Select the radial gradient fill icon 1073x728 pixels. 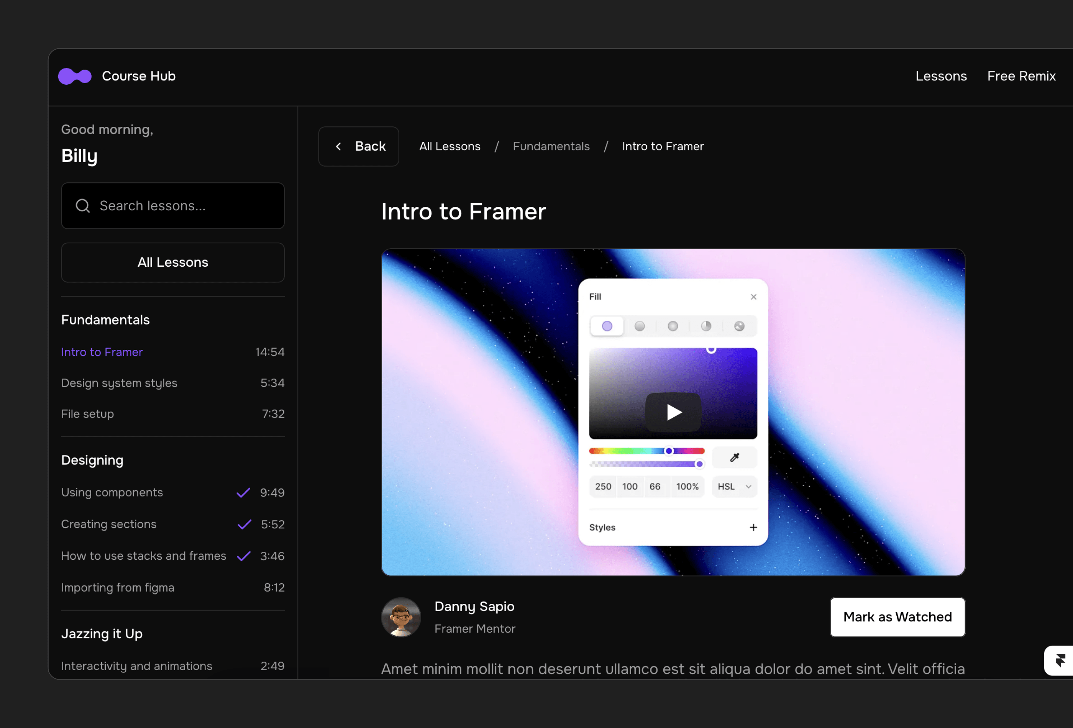tap(672, 325)
